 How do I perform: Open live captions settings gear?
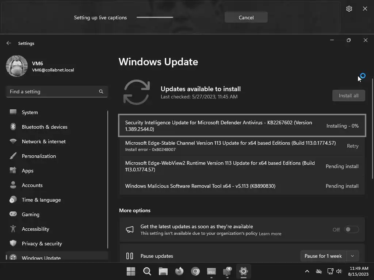pos(349,9)
